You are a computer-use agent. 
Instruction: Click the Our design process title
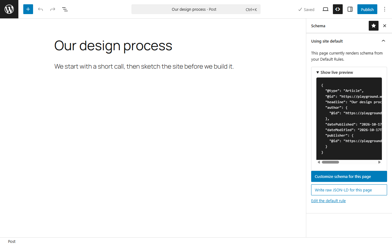(113, 46)
